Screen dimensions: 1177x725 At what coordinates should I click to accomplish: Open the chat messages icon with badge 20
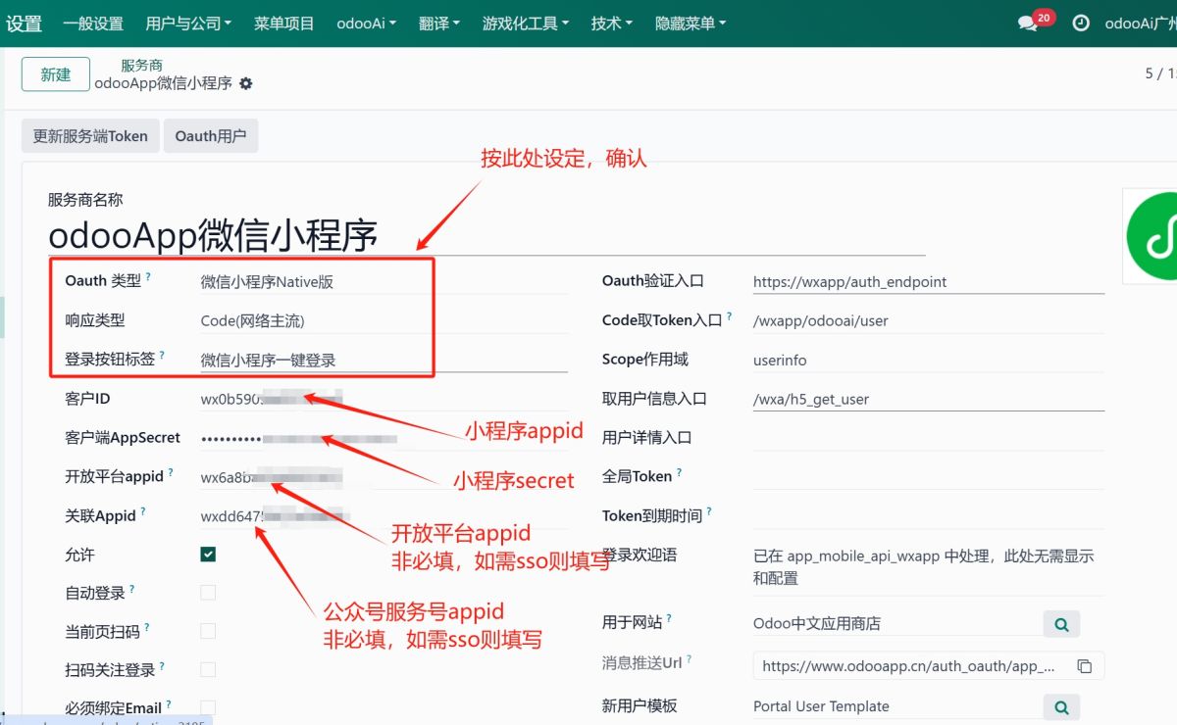click(x=1028, y=24)
